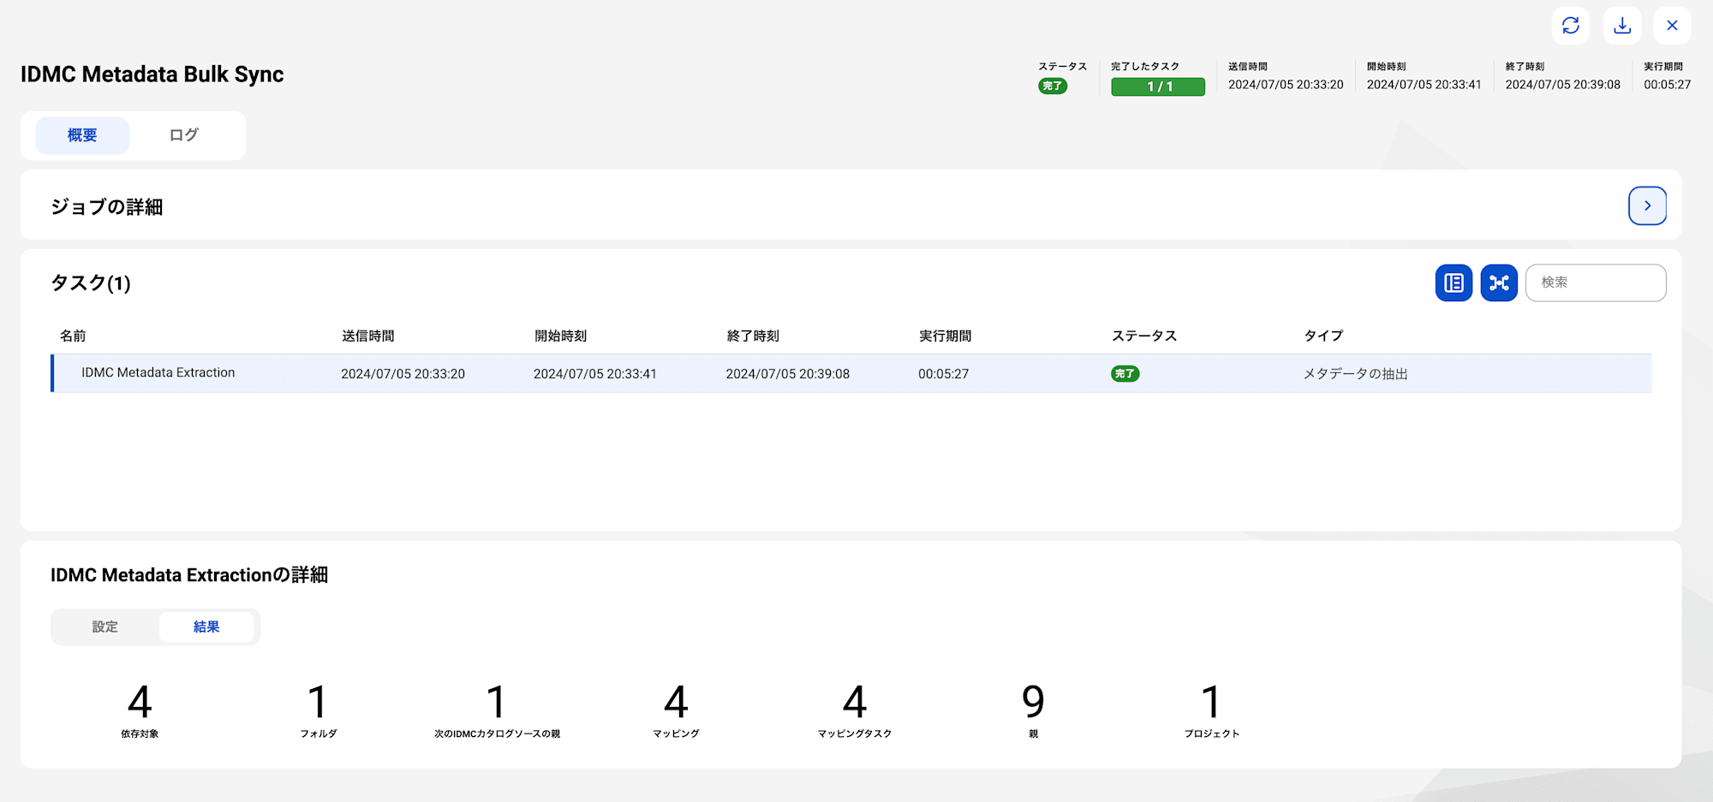
Task: Open the ログ tab
Action: click(x=183, y=135)
